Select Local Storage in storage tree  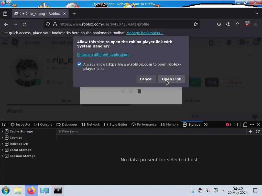[x=20, y=150]
